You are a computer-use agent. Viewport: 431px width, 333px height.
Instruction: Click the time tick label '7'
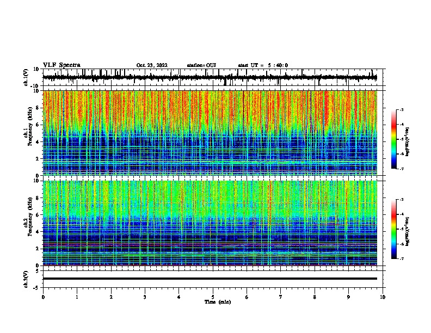tap(281, 297)
